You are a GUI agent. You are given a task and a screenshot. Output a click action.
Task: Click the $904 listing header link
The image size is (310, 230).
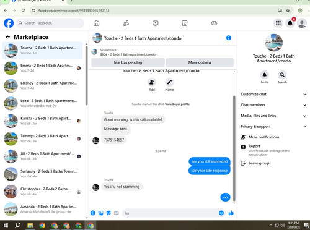pyautogui.click(x=128, y=54)
